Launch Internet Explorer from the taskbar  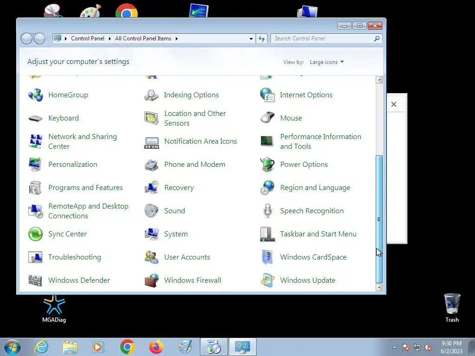[41, 347]
